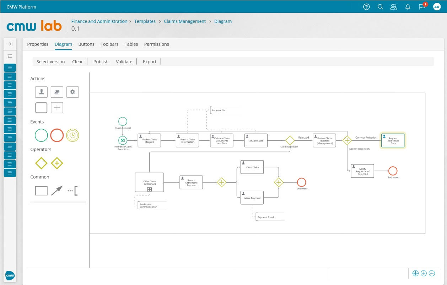The height and width of the screenshot is (285, 447).
Task: Open the notifications bell
Action: click(x=408, y=7)
